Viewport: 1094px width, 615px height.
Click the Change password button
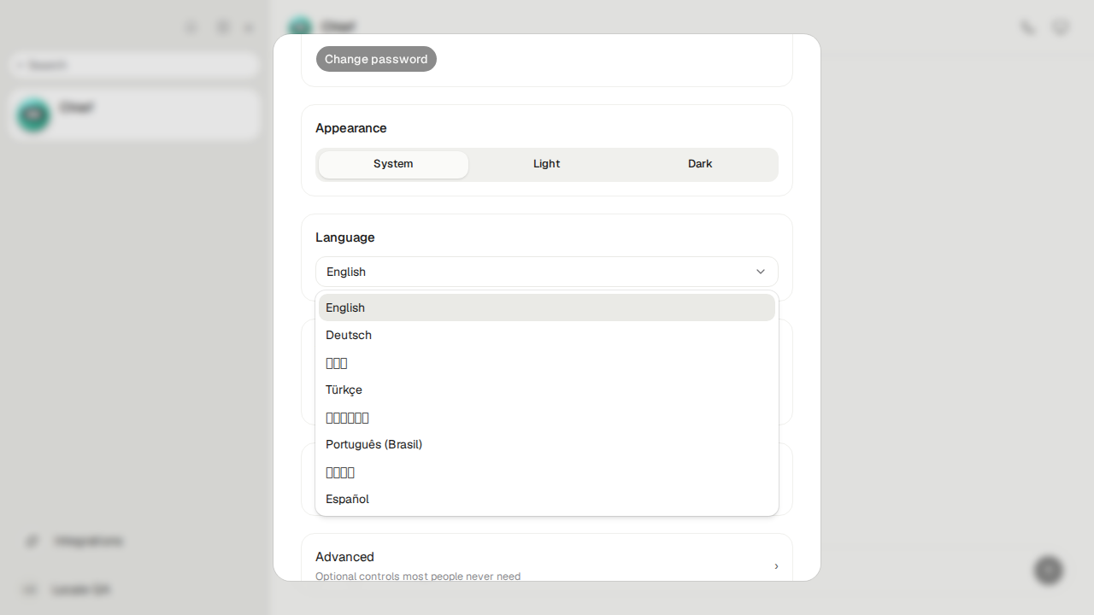click(376, 59)
